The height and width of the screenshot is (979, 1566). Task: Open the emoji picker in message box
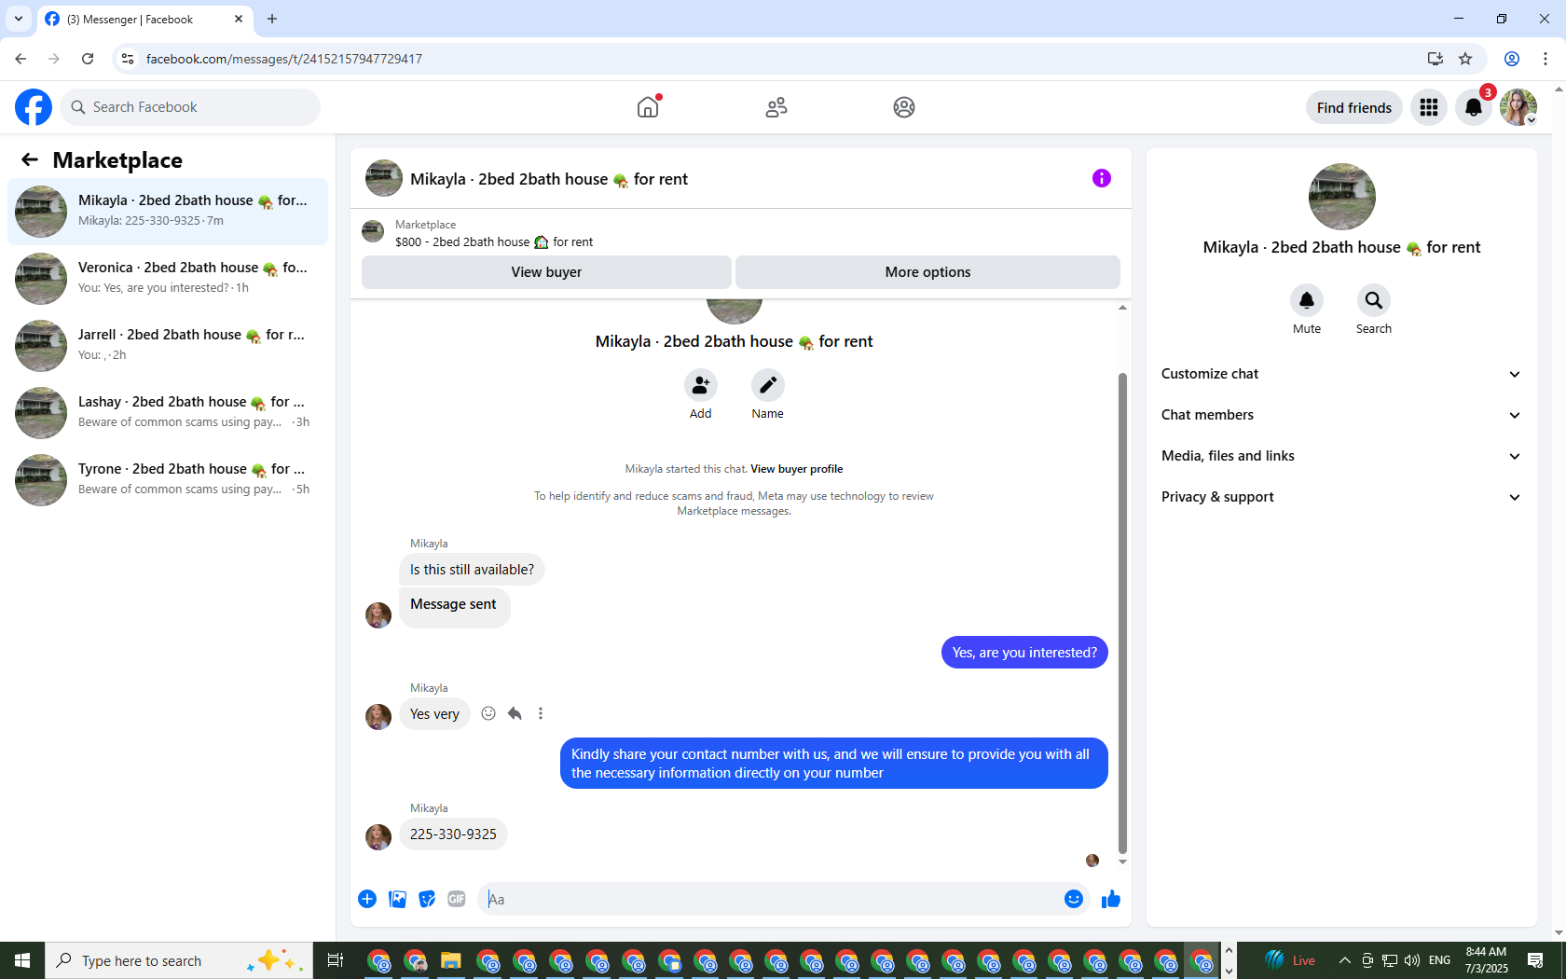tap(1074, 899)
